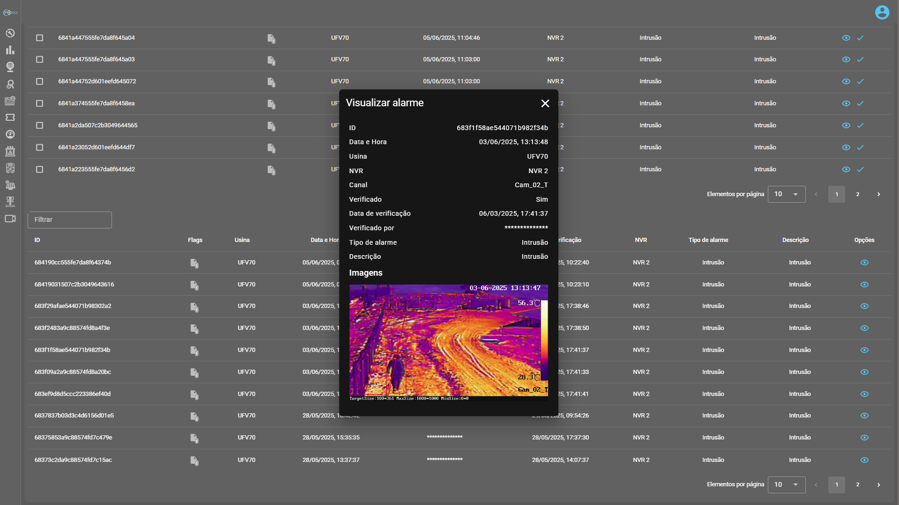The width and height of the screenshot is (899, 505).
Task: Select the Cam_02_T canal value in dialog
Action: [531, 185]
